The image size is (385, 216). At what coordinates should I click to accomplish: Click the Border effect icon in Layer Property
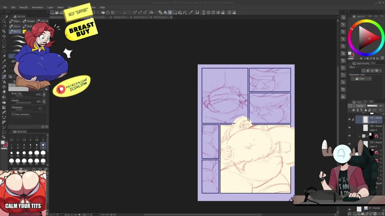pos(364,71)
